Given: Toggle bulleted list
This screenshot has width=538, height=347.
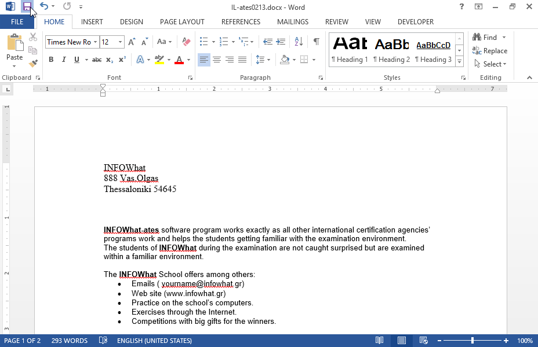Looking at the screenshot, I should (x=204, y=42).
